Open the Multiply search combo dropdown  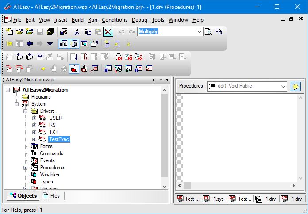point(200,31)
